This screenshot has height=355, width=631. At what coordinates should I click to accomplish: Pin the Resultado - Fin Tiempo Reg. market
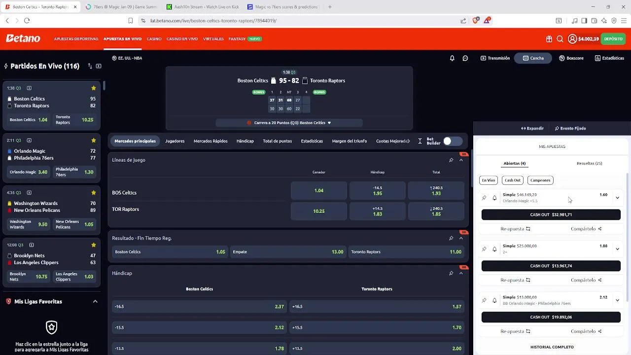pos(451,238)
